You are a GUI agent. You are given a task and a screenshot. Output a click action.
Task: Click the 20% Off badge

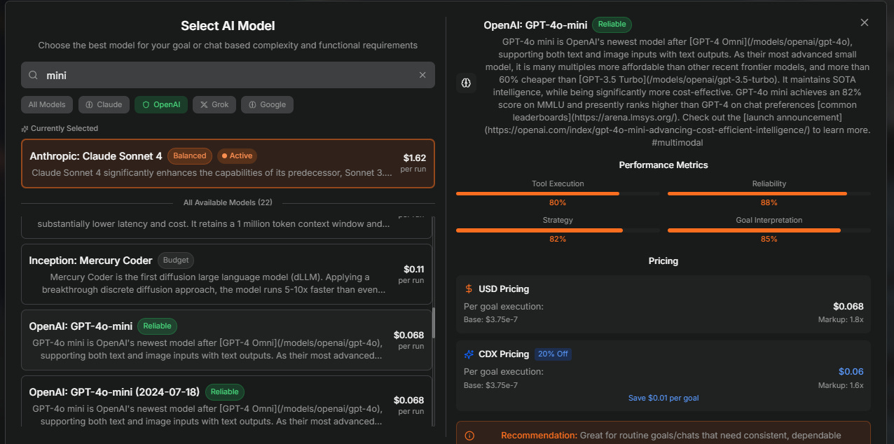[553, 354]
